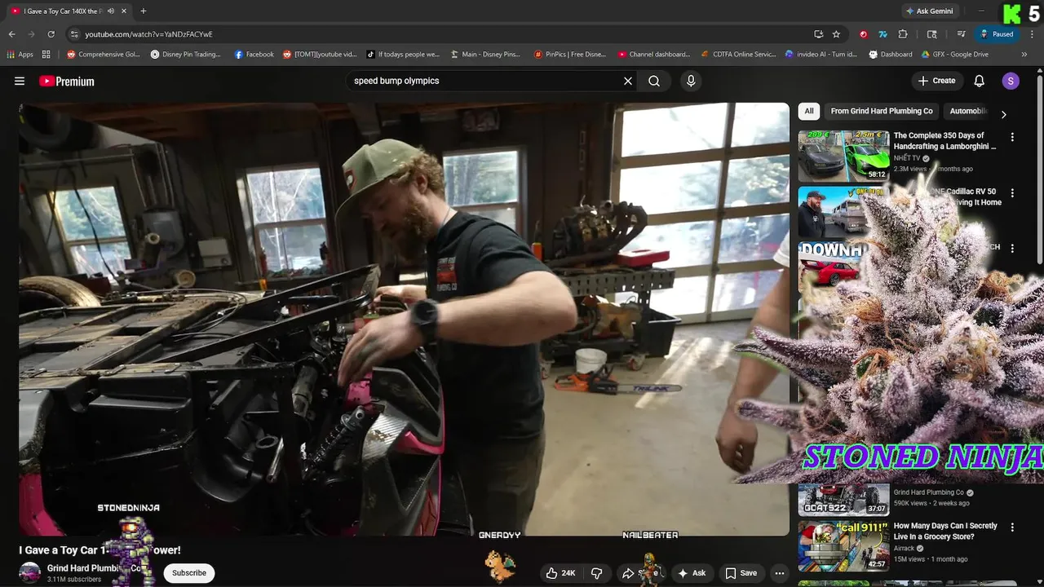
Task: Open the Create button menu
Action: click(x=936, y=81)
